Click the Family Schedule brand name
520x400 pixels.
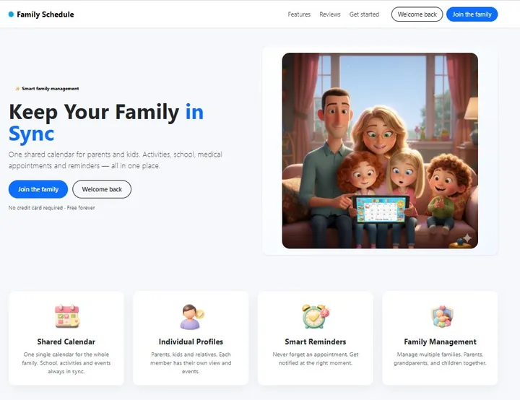click(45, 14)
